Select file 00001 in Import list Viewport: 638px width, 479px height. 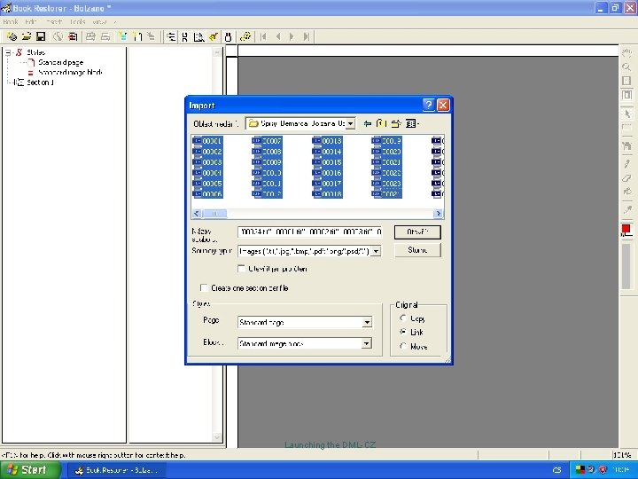(x=207, y=141)
